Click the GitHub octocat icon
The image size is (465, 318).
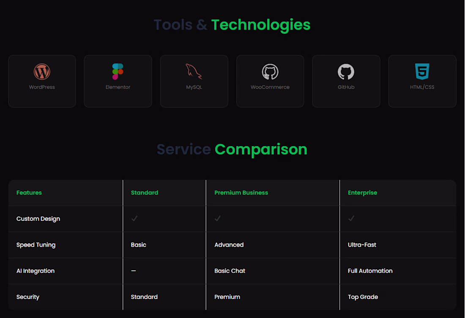click(x=346, y=72)
